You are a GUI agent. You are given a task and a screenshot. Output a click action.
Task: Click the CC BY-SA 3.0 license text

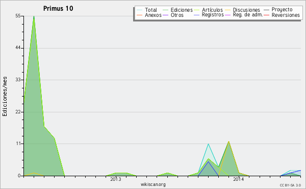290,185
